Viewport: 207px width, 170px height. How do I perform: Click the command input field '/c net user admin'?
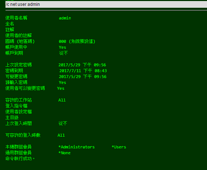click(x=106, y=4)
